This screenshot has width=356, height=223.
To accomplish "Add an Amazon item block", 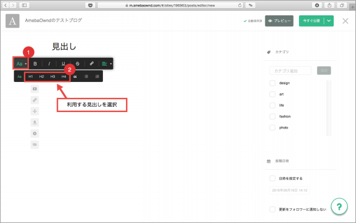I will coord(35,122).
